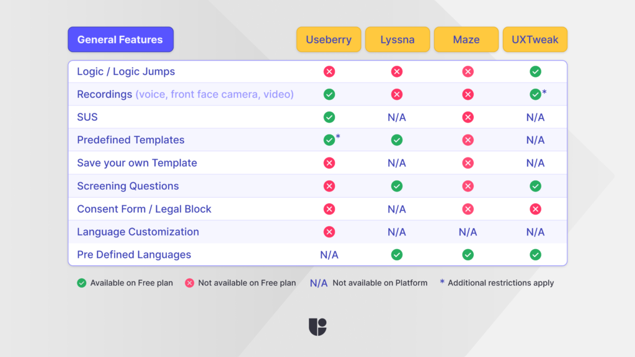Click the red legend icon for Not available on Free plan
This screenshot has width=635, height=357.
coord(190,283)
